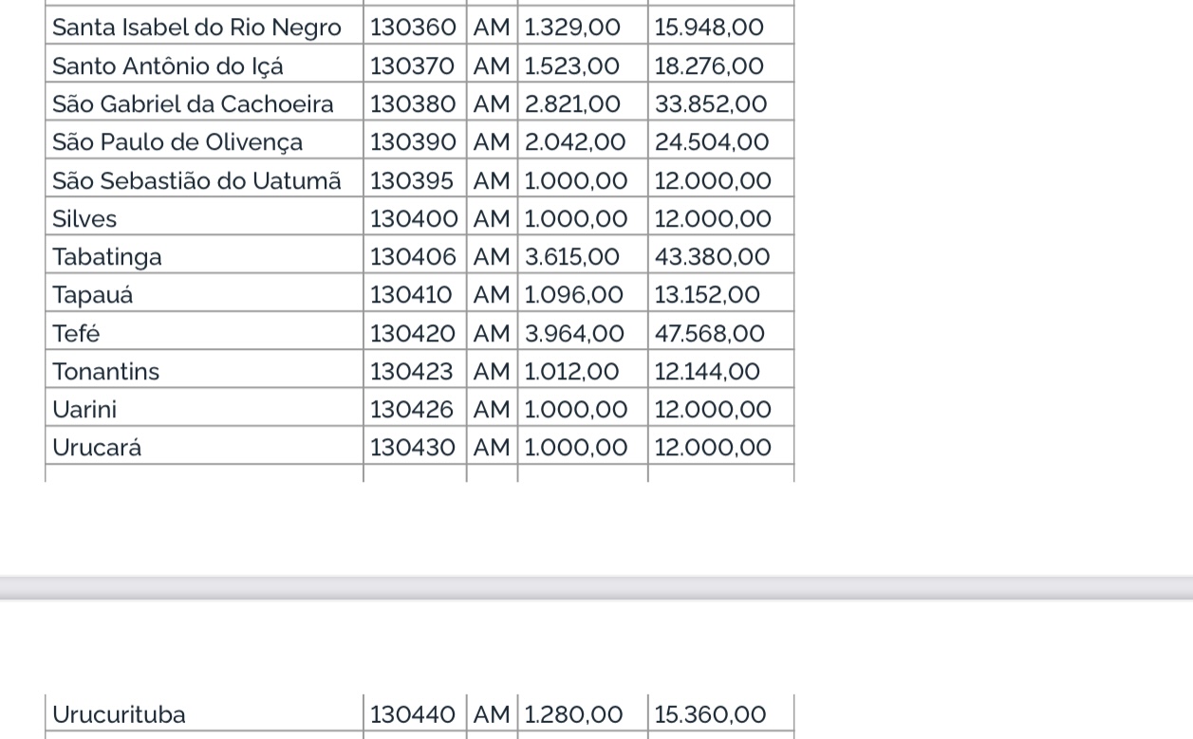
Task: Click code 130430 for Urucará
Action: (x=413, y=448)
